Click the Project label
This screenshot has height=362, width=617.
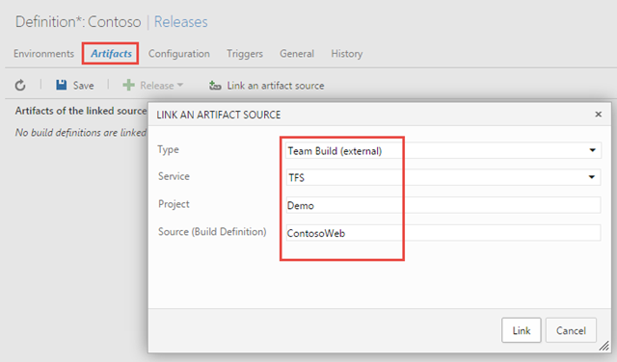(174, 203)
